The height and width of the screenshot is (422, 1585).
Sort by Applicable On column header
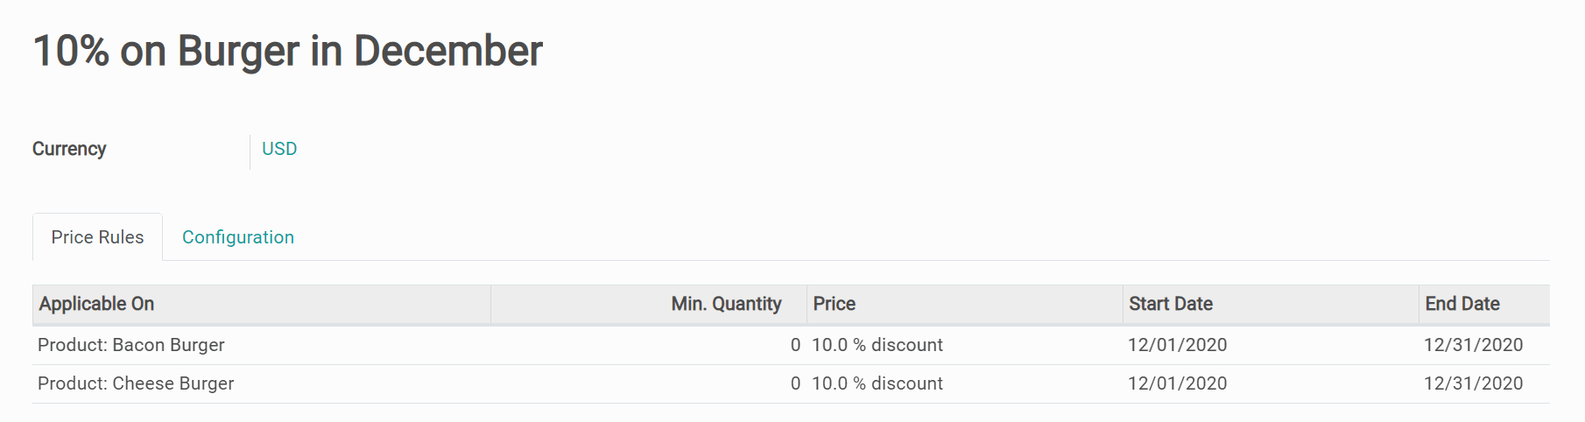pos(96,304)
